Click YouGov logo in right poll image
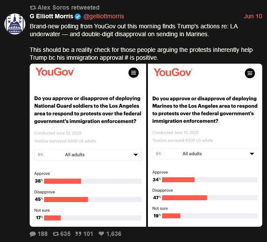267x242 pixels. [x=173, y=72]
